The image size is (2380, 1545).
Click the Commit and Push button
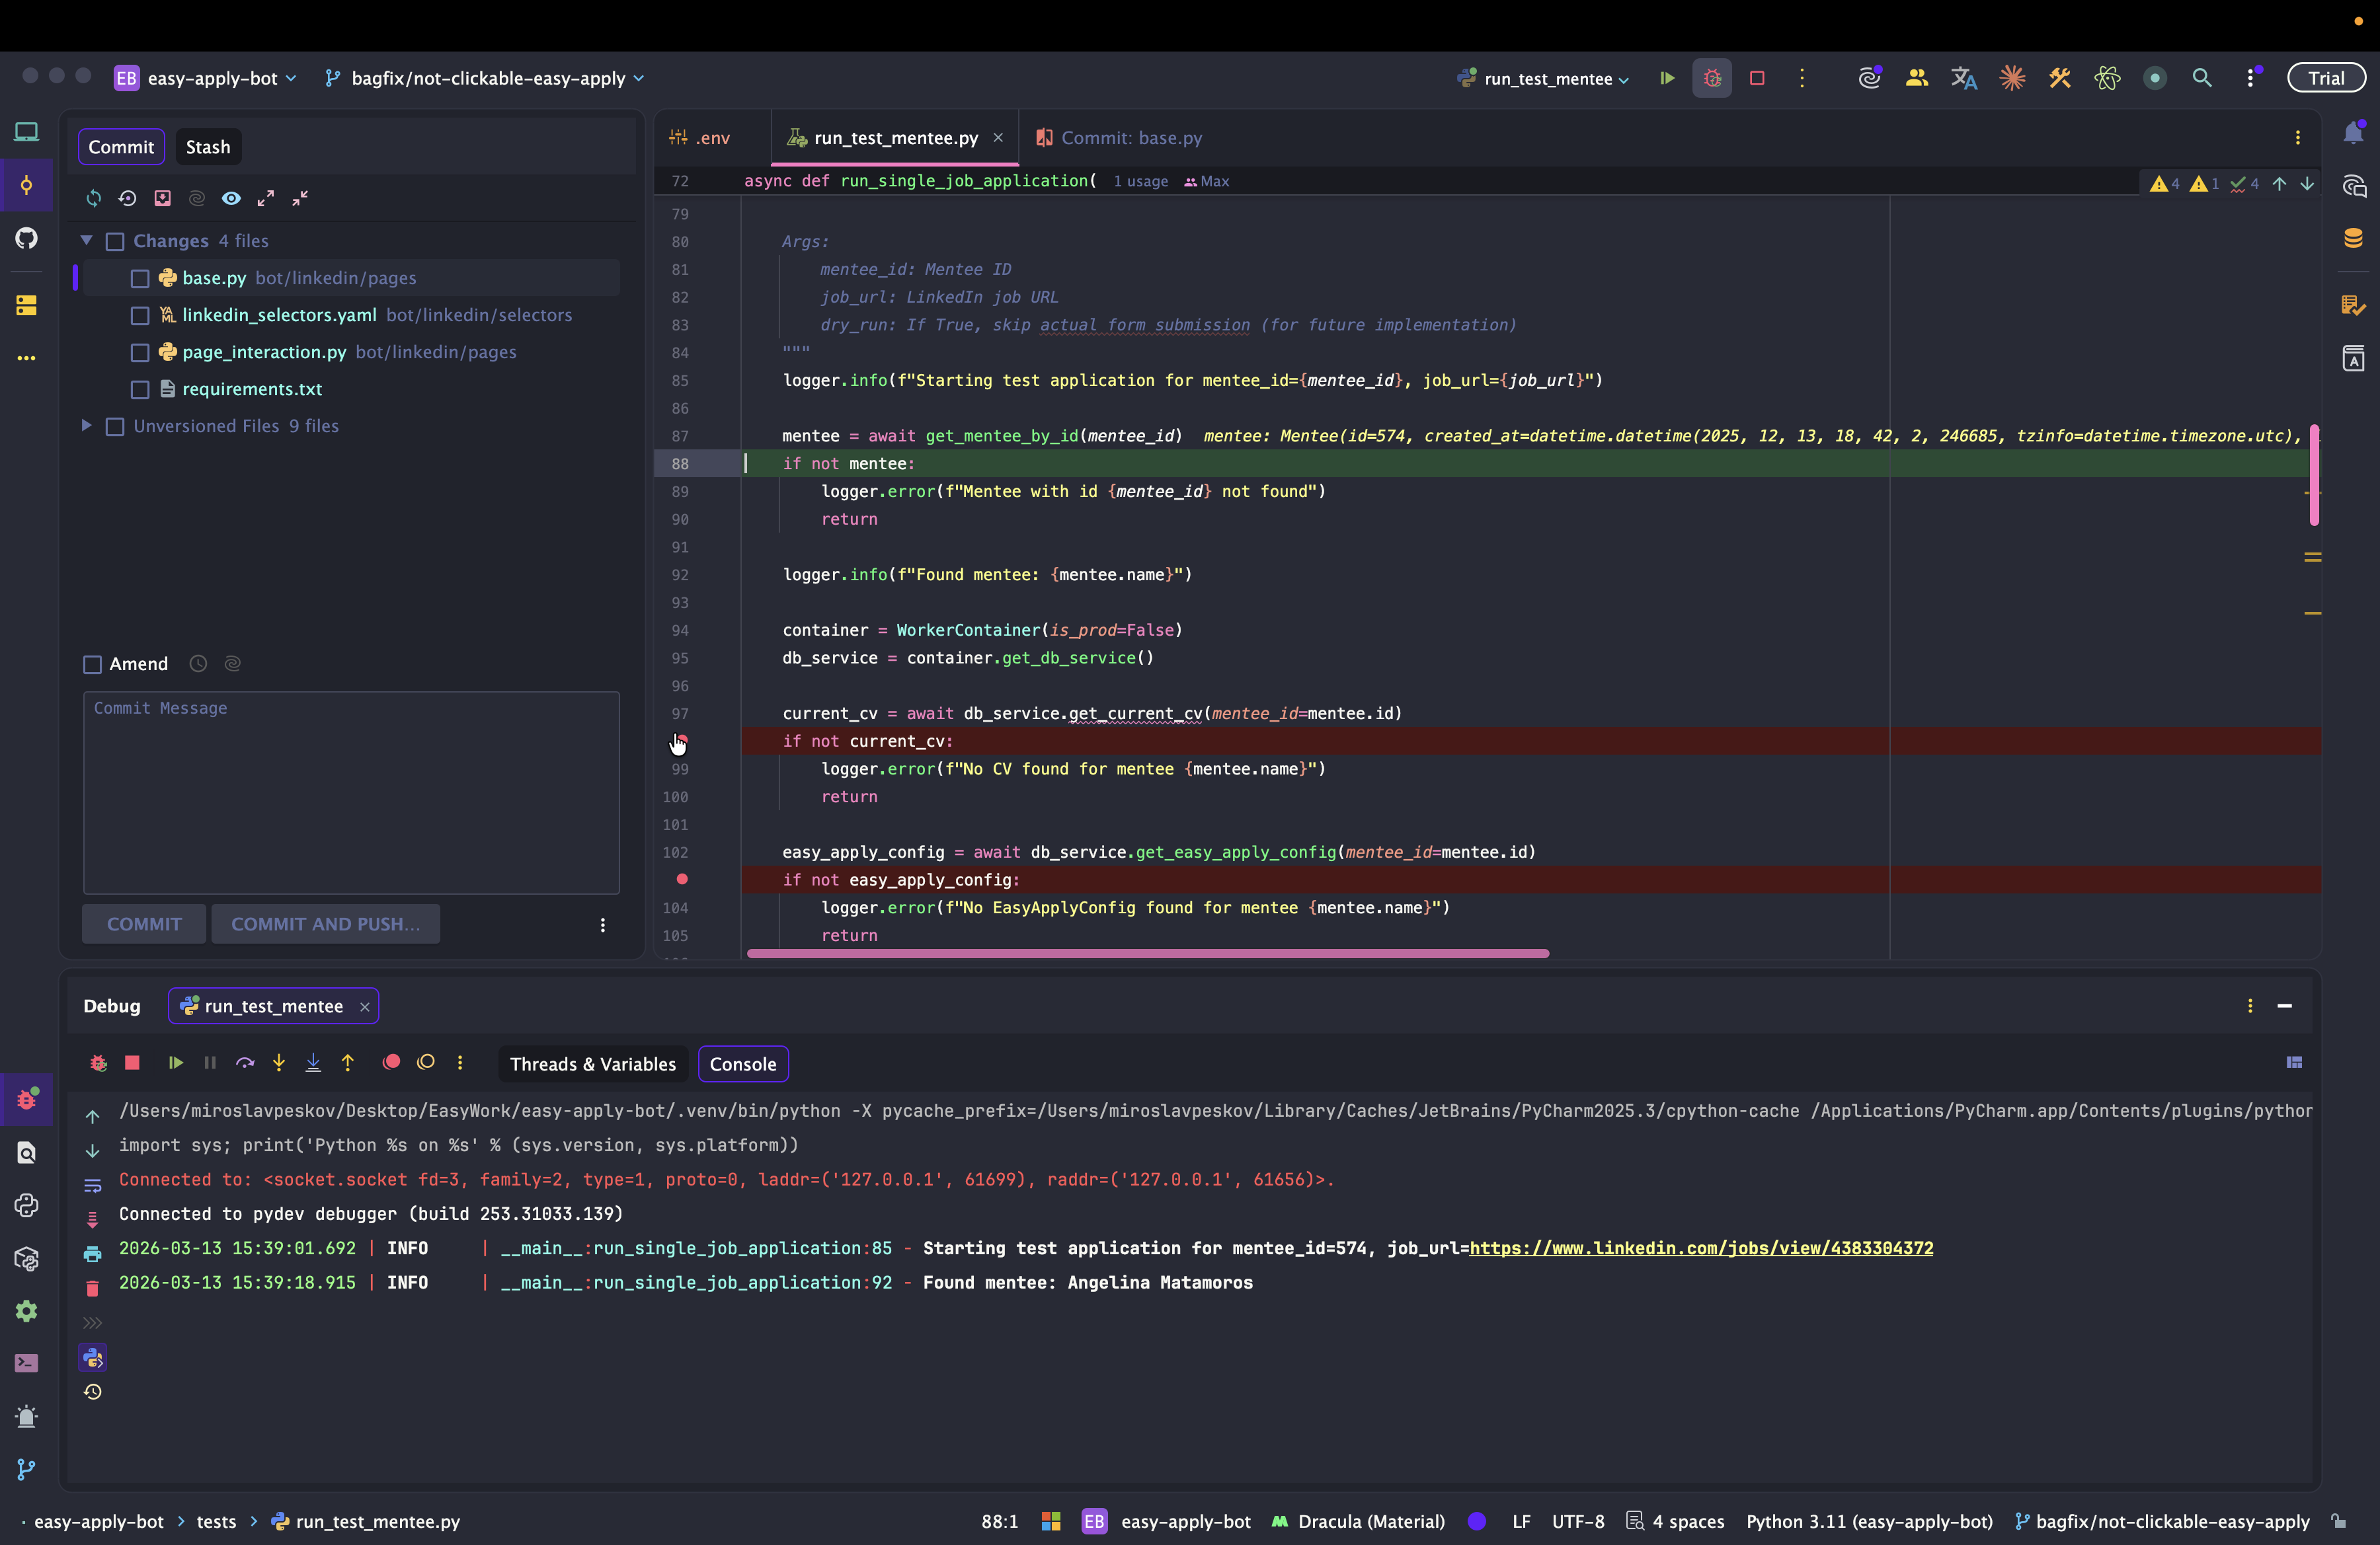coord(325,924)
